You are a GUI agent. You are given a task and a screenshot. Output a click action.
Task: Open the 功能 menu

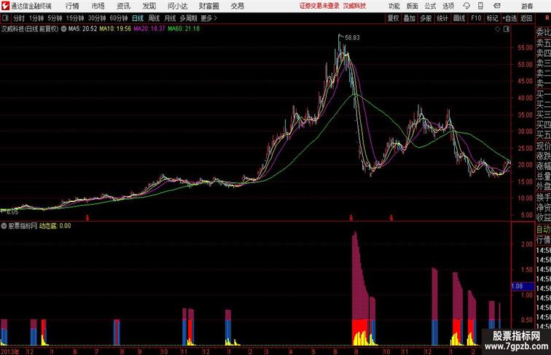click(394, 6)
